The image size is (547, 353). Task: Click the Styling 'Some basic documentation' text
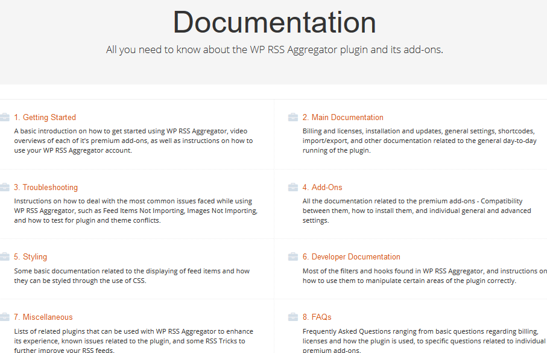[132, 276]
